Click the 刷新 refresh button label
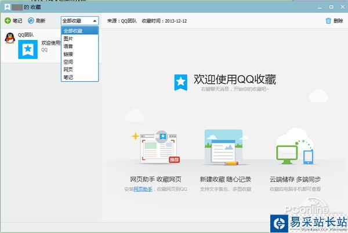Screen dimensions: 348x233 click(41, 21)
